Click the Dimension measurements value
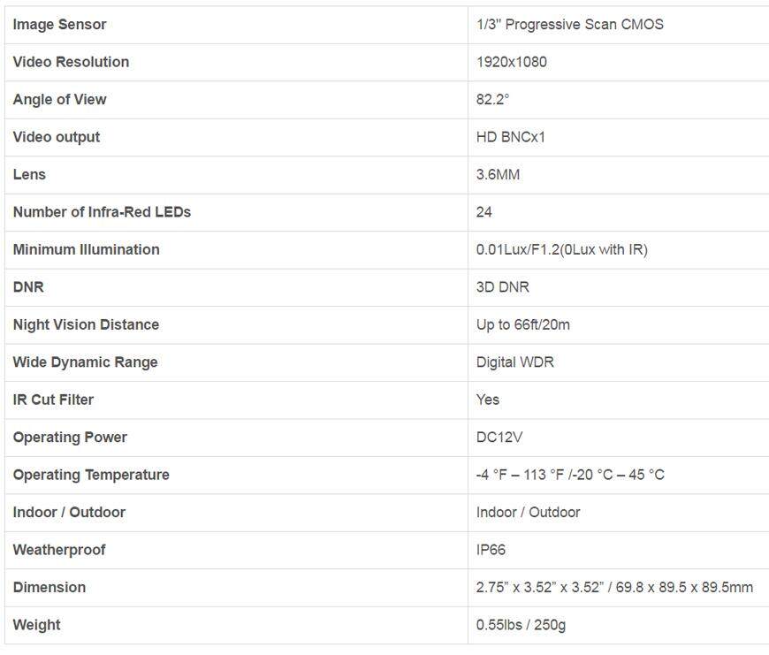Viewport: 769px width, 655px height. [614, 587]
